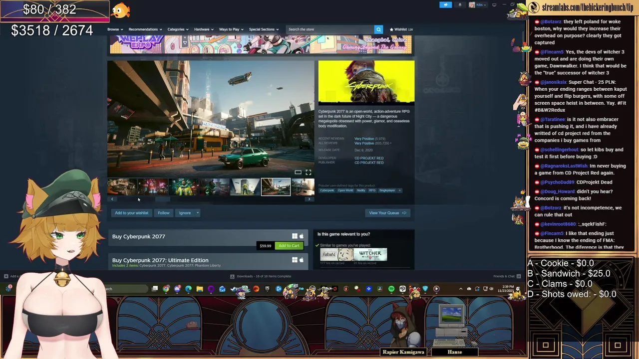Open the Wishlist link in store header
The width and height of the screenshot is (639, 359).
[x=401, y=29]
